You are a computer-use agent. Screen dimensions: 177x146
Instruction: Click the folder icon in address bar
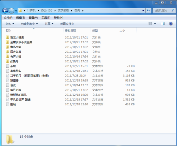point(20,11)
